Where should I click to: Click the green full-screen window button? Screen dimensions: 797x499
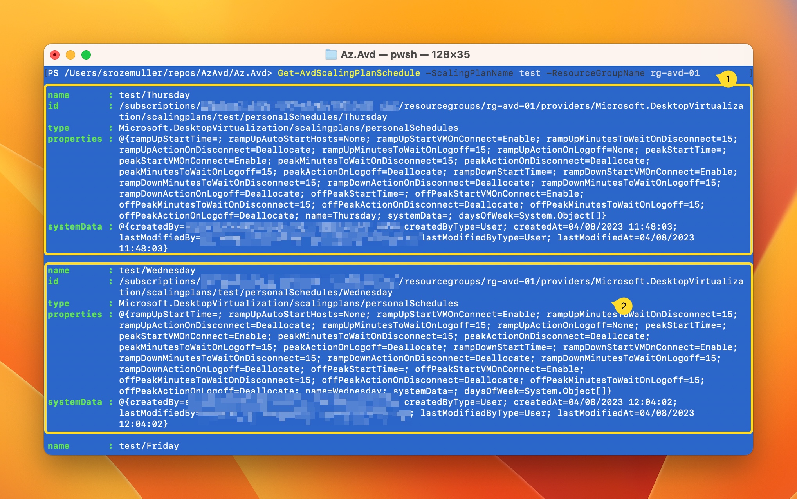click(86, 55)
